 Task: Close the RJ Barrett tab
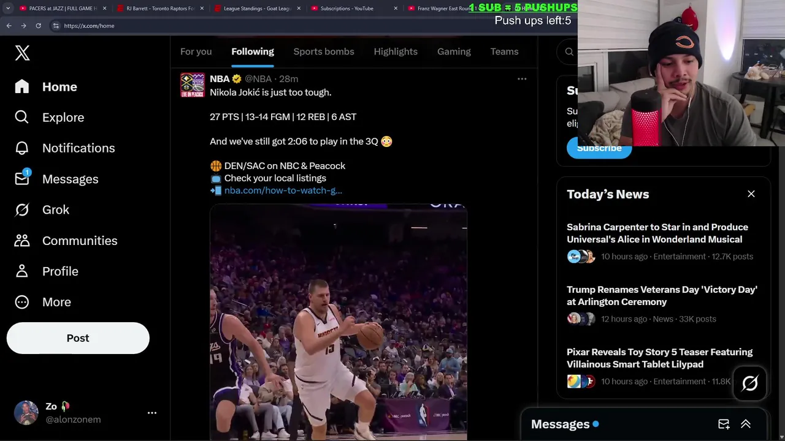coord(202,9)
